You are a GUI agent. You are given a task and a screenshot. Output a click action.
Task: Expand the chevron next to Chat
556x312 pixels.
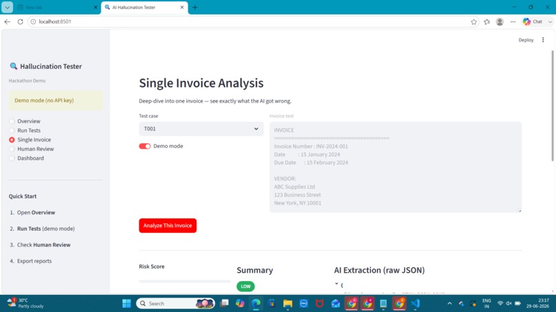pos(550,21)
